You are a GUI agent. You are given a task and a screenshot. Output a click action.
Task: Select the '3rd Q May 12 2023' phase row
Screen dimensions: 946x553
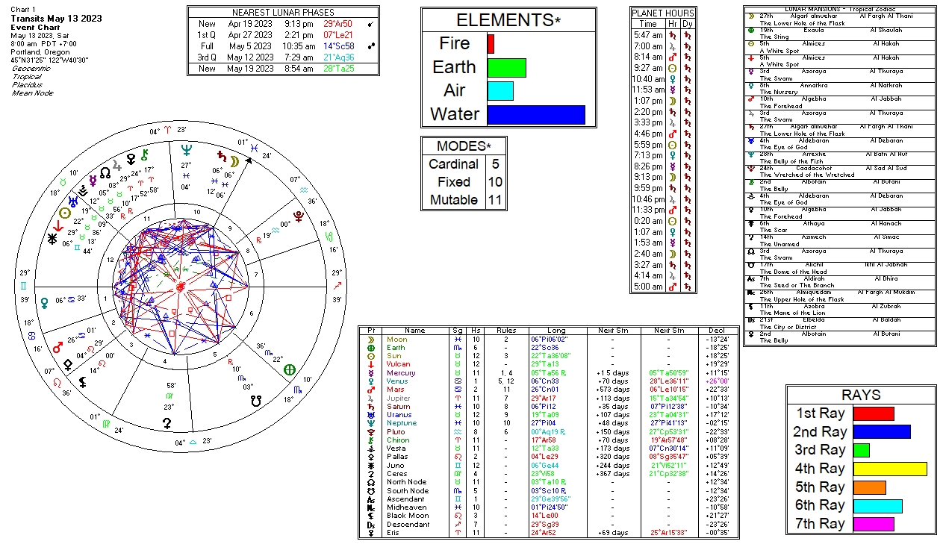tap(284, 57)
